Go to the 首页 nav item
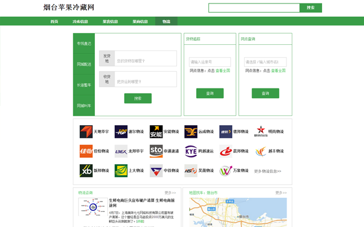The image size is (364, 227). (54, 22)
